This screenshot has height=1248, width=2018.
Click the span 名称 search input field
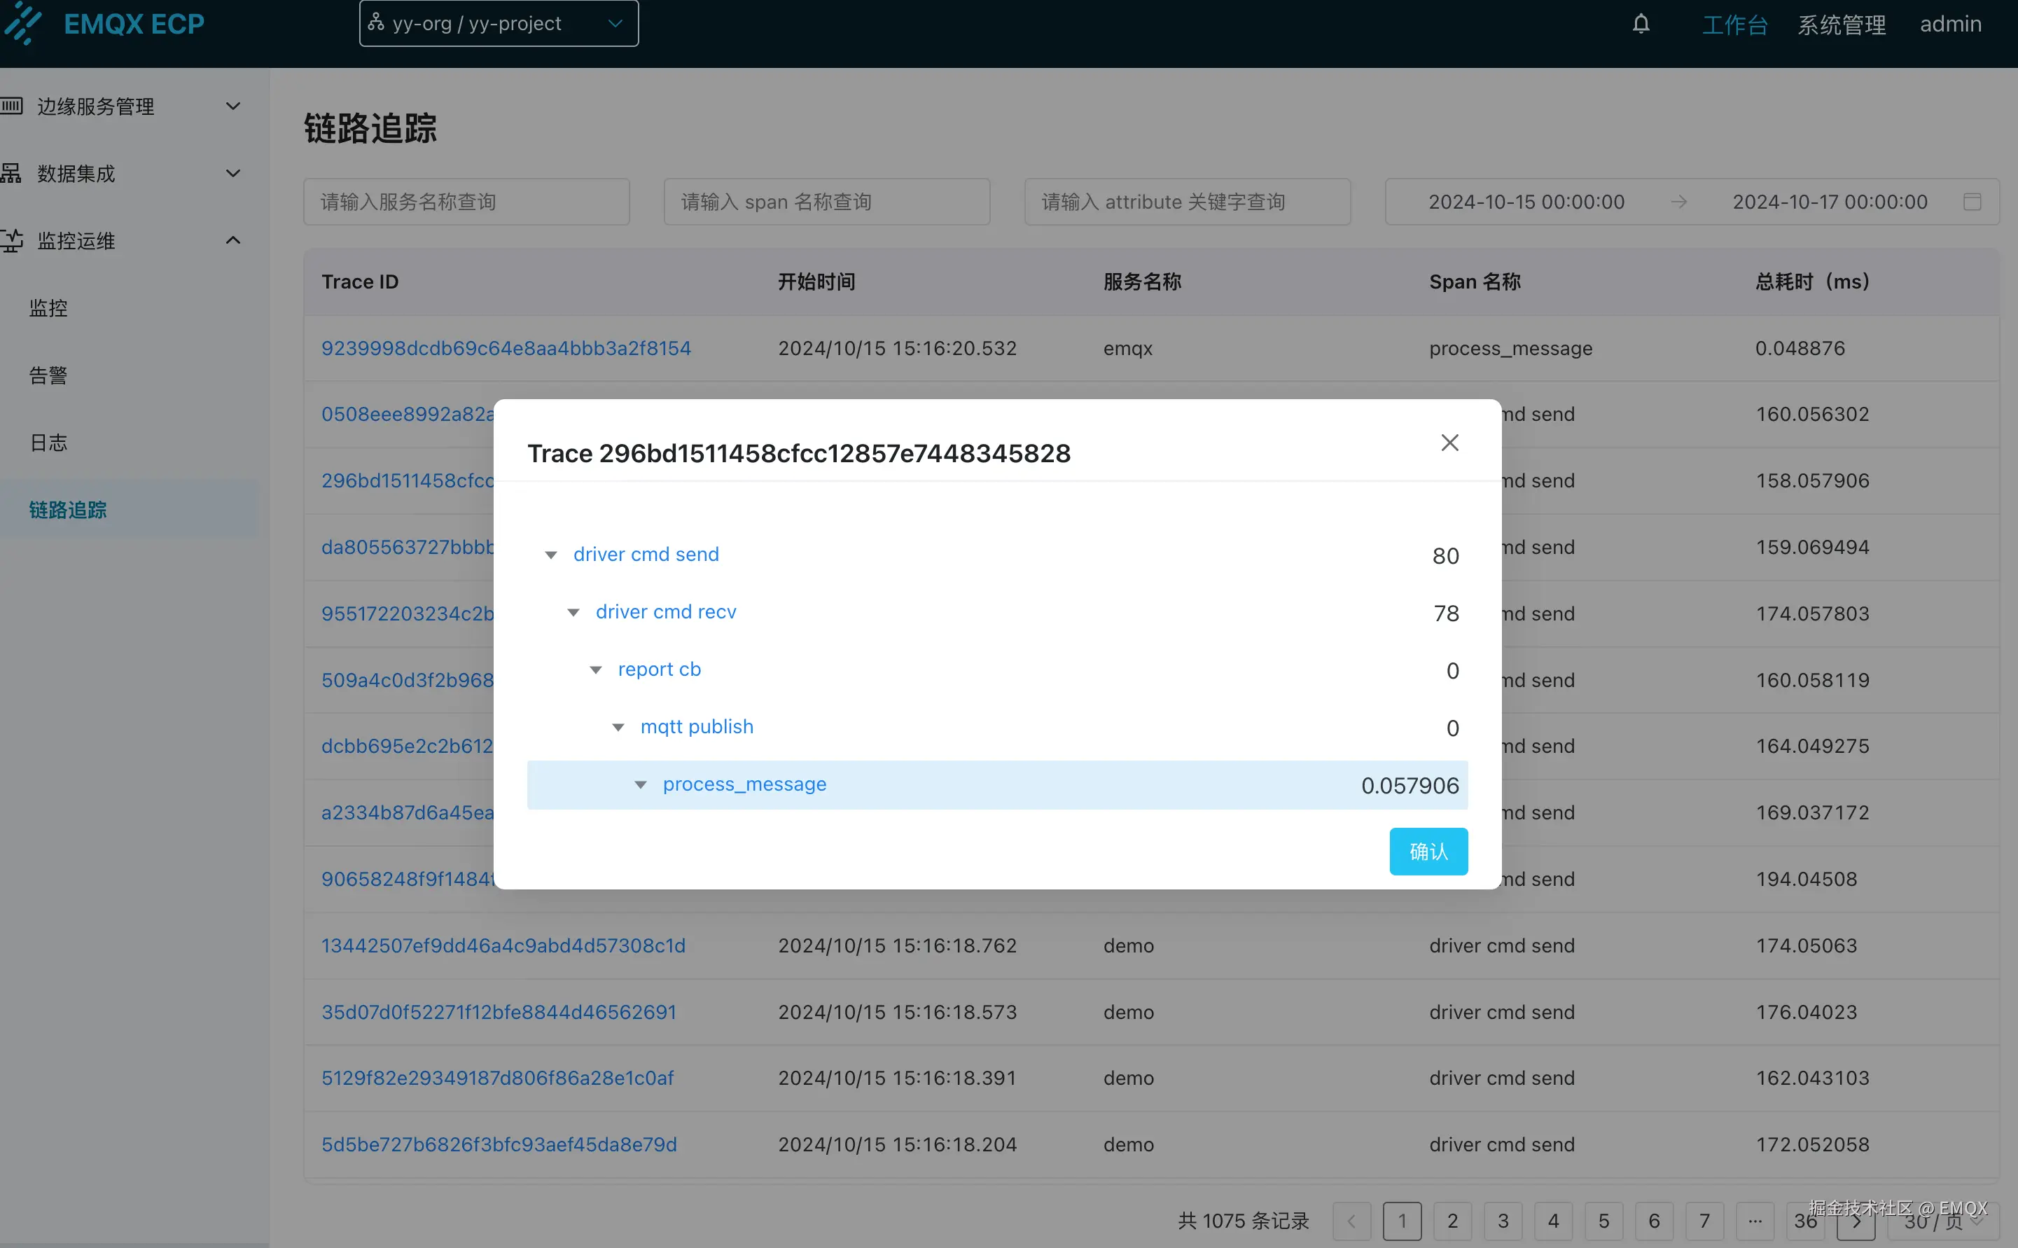[x=826, y=202]
